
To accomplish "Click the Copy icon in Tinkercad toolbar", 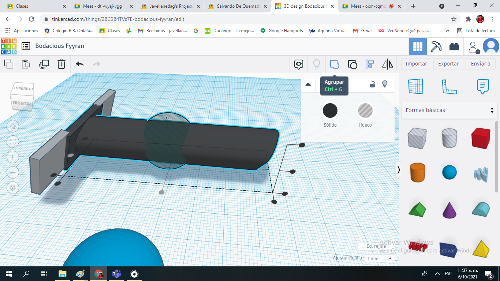I will pyautogui.click(x=9, y=64).
